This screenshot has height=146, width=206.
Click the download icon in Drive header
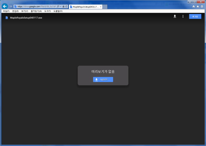click(175, 16)
